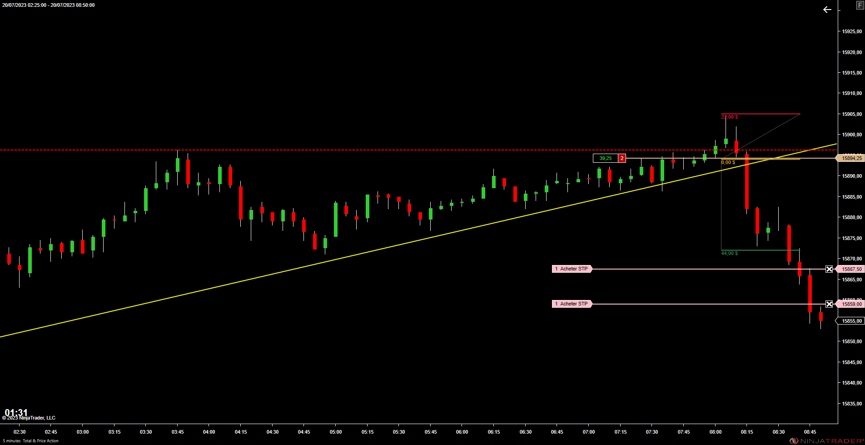Click the 06:00 time axis label
The image size is (865, 445).
[462, 432]
